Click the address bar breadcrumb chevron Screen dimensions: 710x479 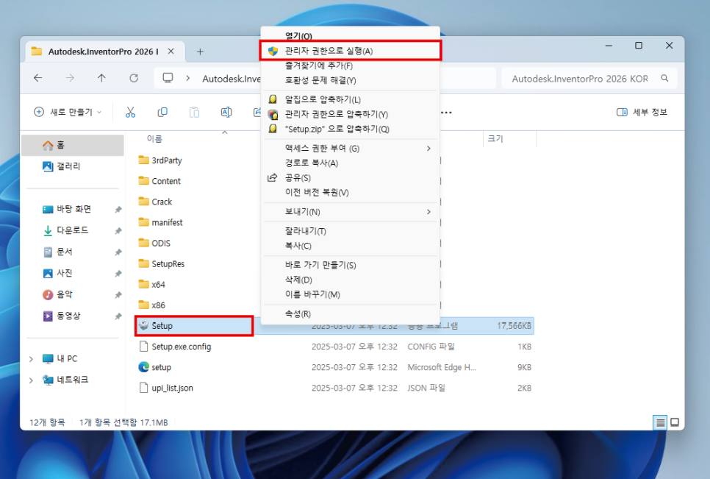(x=188, y=78)
